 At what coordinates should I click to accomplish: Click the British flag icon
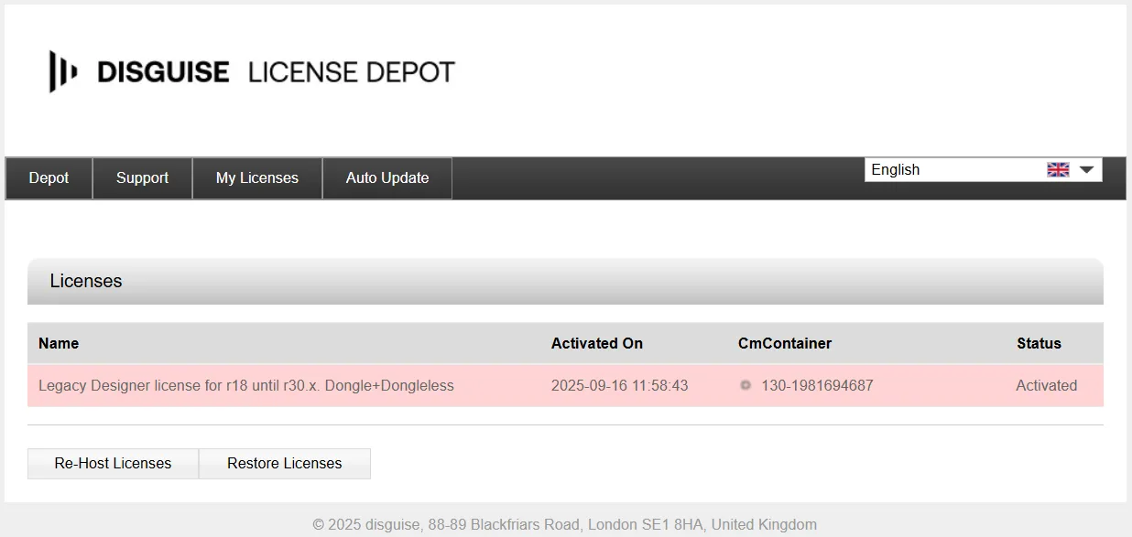pos(1059,168)
